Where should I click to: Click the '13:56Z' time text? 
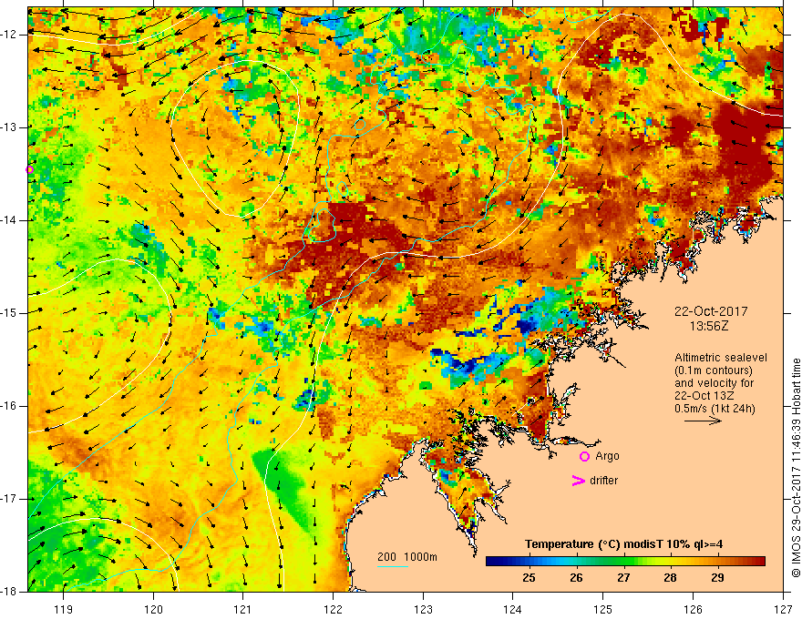[x=709, y=326]
